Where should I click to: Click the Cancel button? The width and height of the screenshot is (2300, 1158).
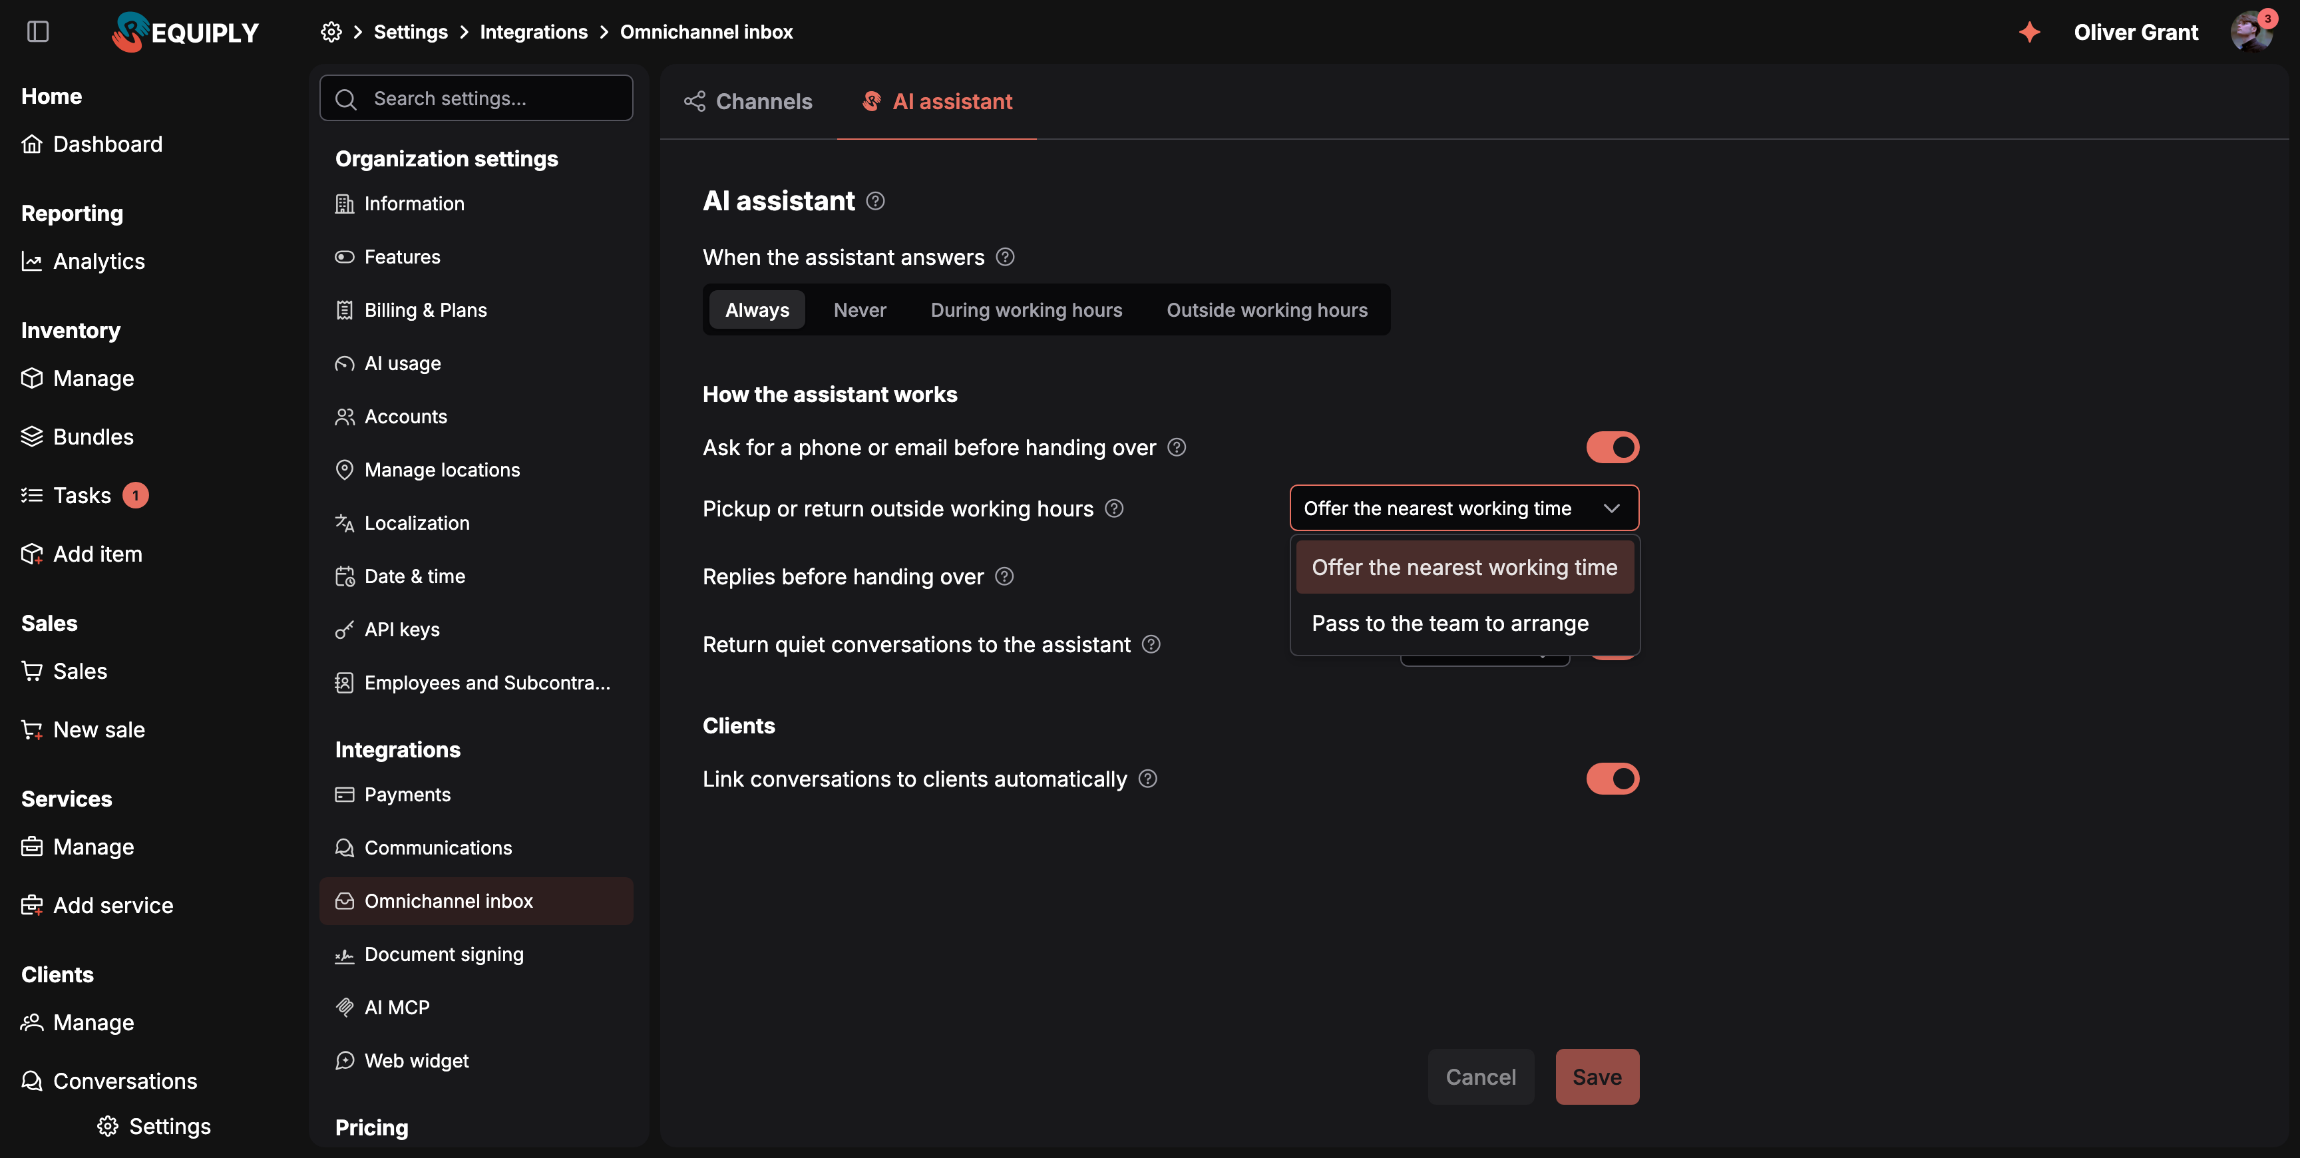click(1480, 1077)
